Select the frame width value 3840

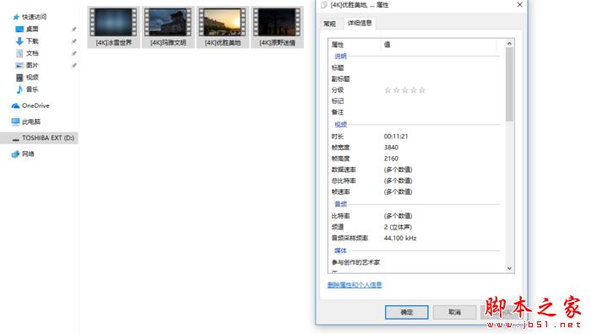[391, 148]
